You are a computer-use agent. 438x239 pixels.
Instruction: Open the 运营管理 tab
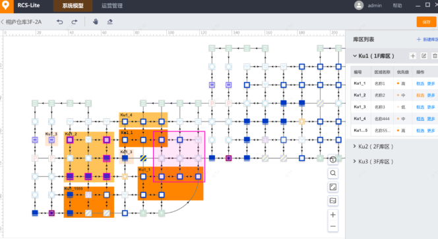(x=112, y=6)
